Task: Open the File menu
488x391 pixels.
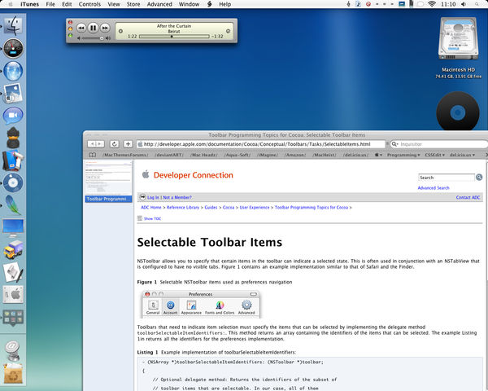Action: 50,4
